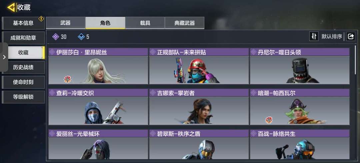Image resolution: width=360 pixels, height=163 pixels.
Task: Open 等级解锁 section
Action: [x=23, y=97]
